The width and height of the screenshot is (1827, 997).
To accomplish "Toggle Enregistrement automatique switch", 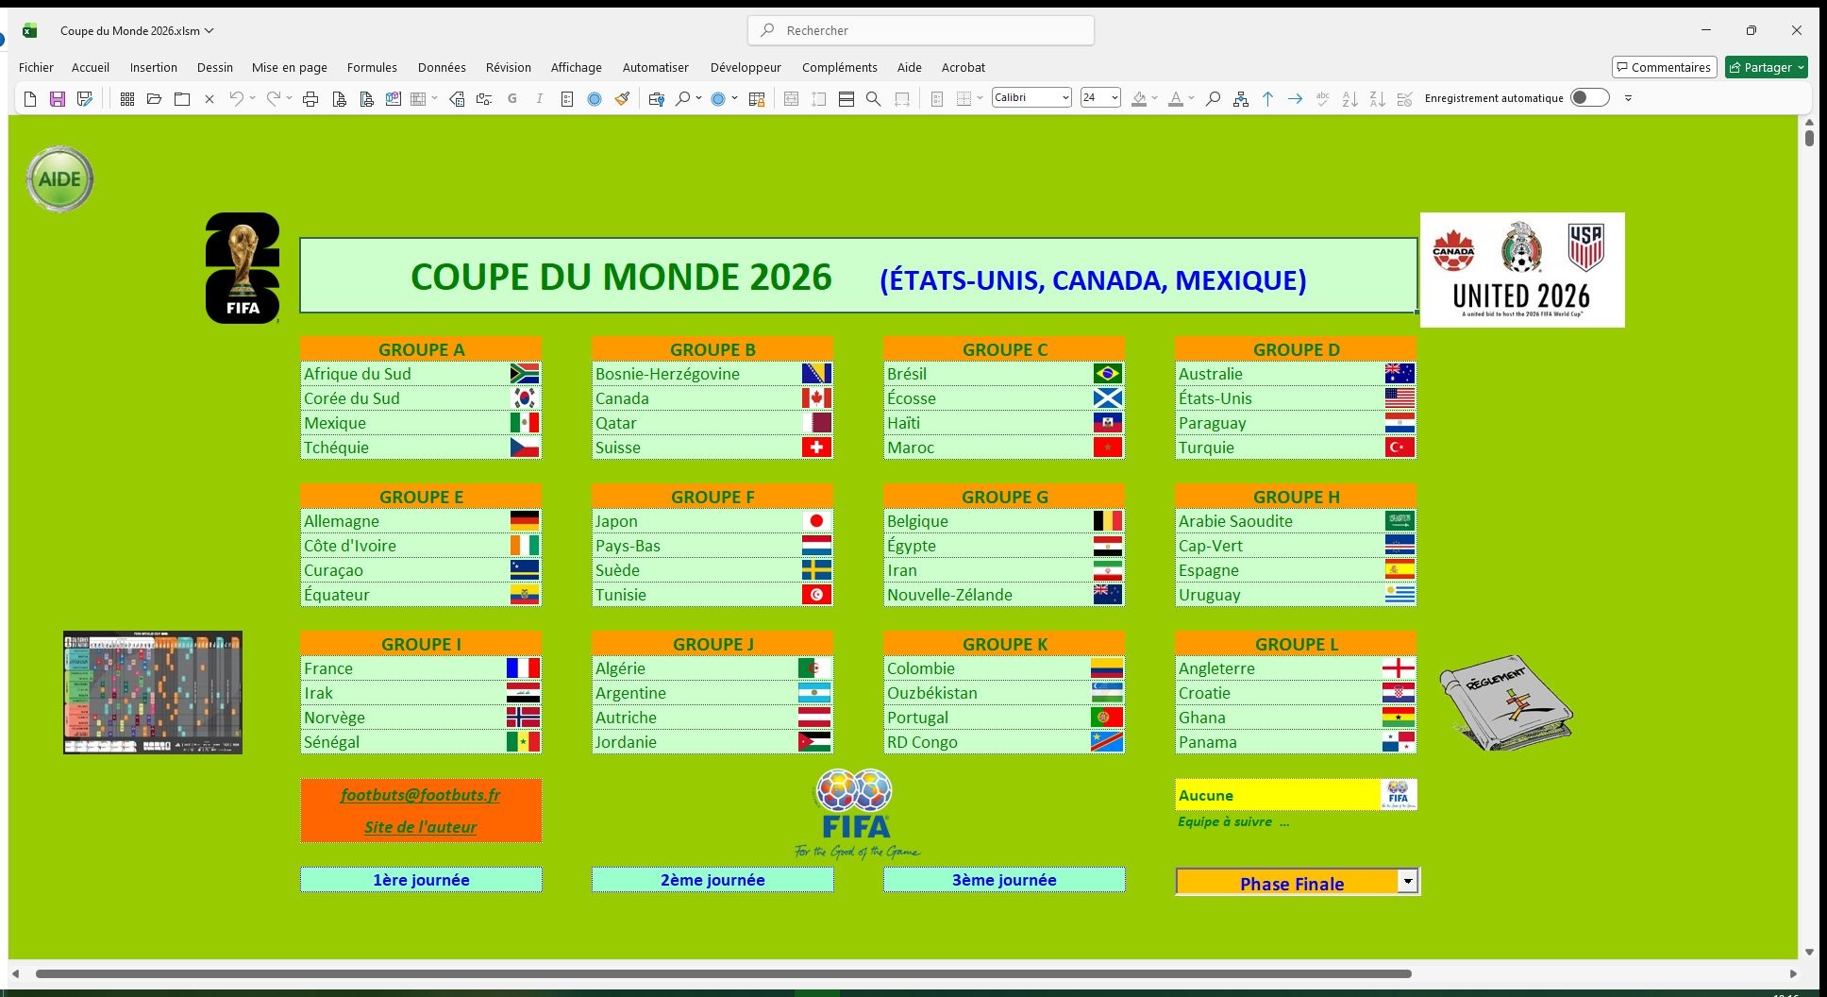I will [x=1589, y=98].
